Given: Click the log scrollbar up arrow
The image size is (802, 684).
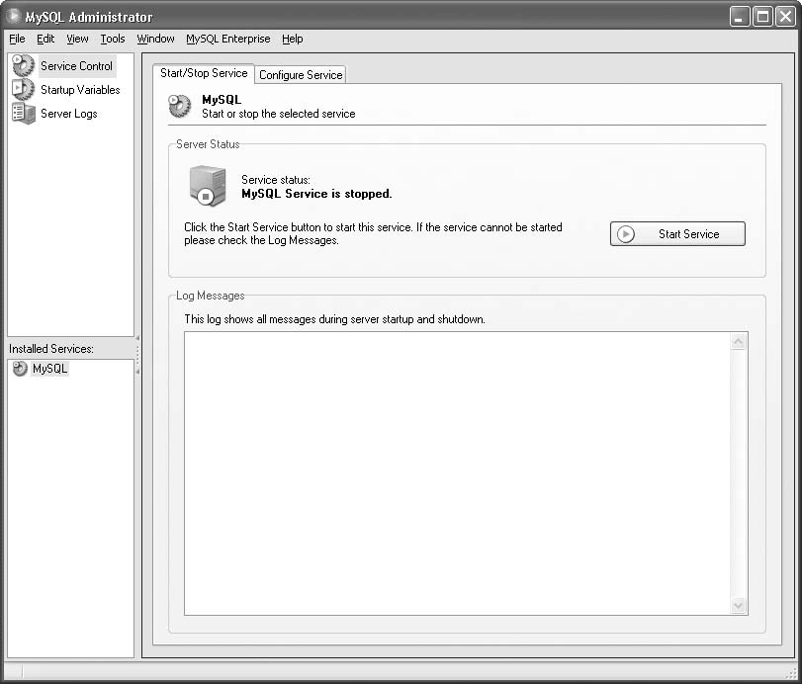Looking at the screenshot, I should pyautogui.click(x=738, y=342).
